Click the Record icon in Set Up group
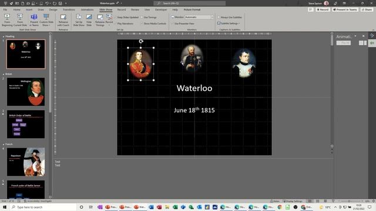The width and height of the screenshot is (376, 211). [x=109, y=20]
